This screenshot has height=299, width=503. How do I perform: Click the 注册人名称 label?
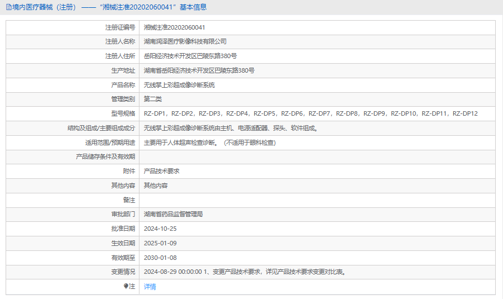point(120,41)
